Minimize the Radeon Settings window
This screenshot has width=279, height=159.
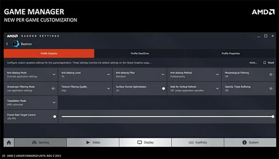(259, 36)
